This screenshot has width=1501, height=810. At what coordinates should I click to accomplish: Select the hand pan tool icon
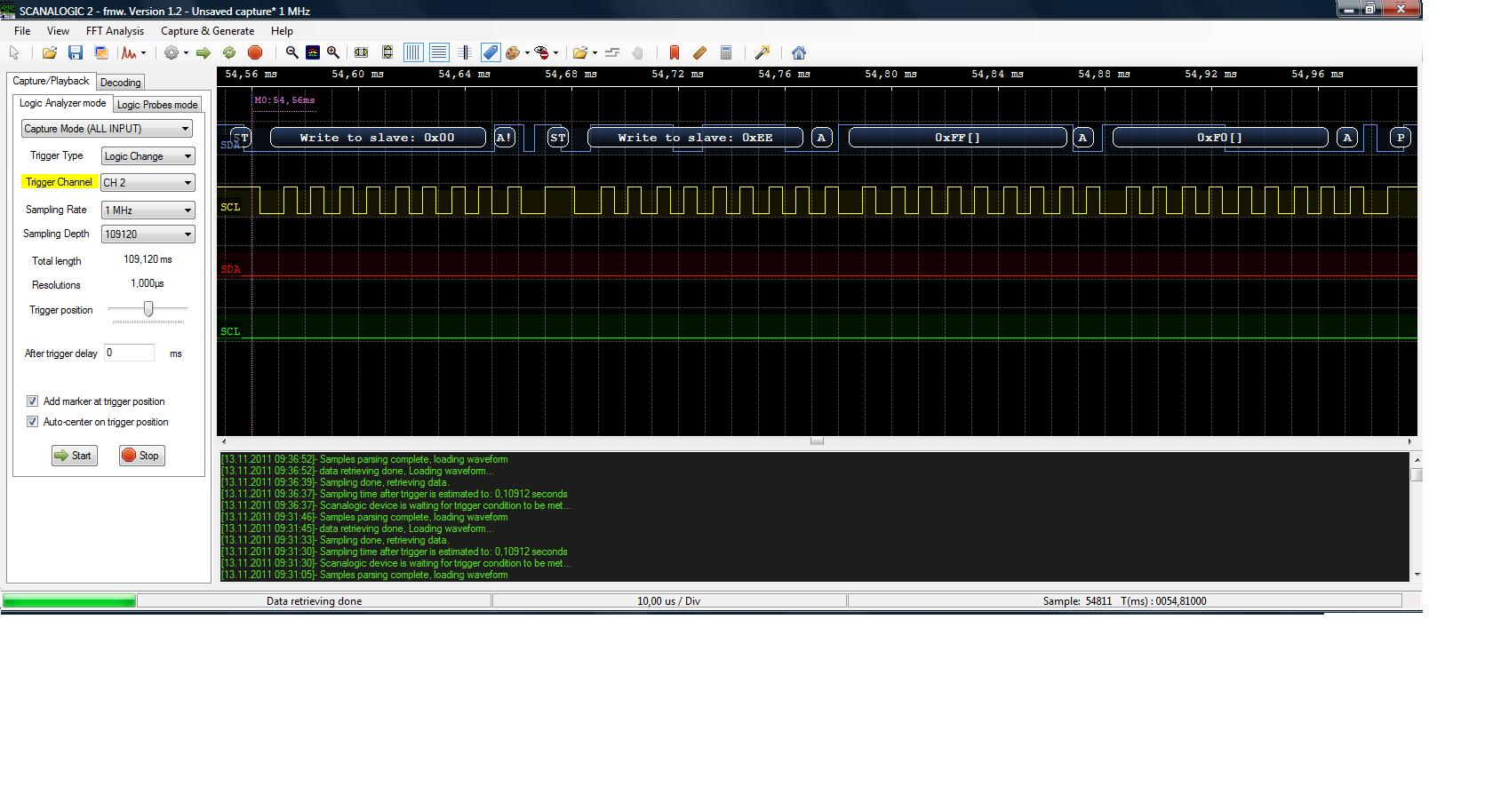click(637, 53)
